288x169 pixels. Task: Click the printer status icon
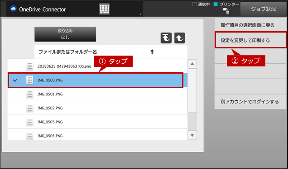pyautogui.click(x=226, y=11)
